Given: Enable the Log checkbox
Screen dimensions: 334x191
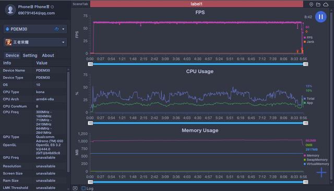Looking at the screenshot, I should tap(83, 188).
